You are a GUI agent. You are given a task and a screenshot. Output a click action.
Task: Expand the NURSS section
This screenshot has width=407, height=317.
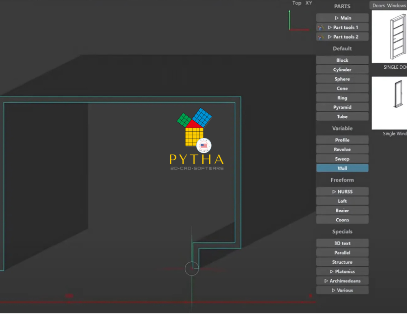[342, 191]
